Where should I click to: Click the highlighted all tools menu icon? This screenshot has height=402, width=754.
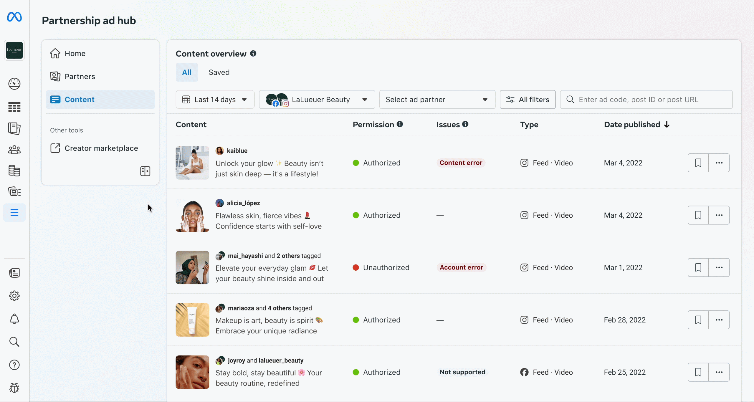click(14, 213)
